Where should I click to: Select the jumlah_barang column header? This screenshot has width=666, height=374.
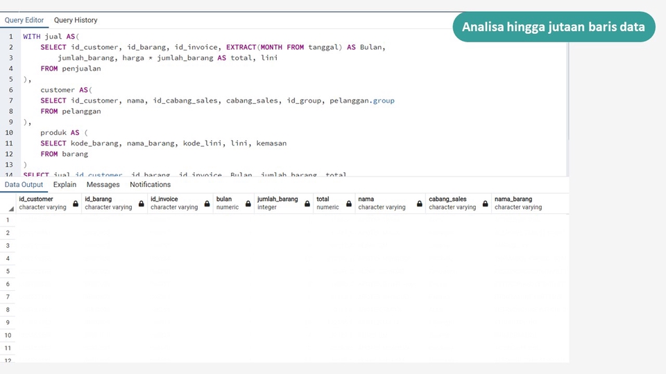coord(284,203)
